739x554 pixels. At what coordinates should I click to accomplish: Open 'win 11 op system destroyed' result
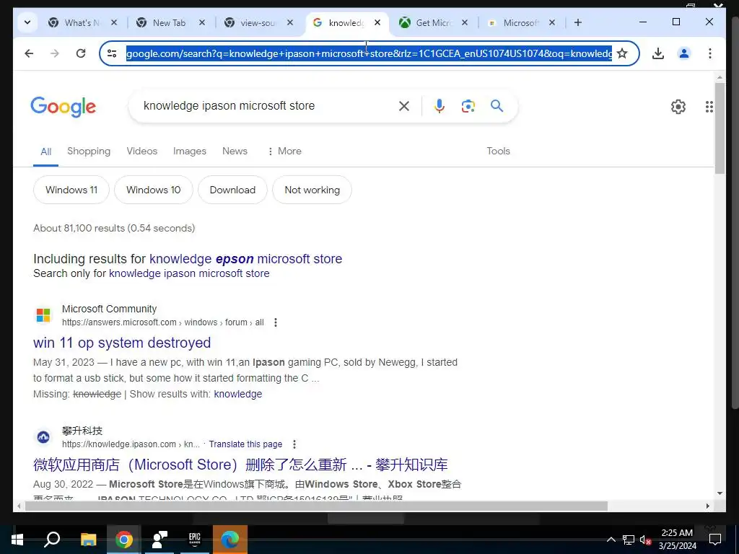[x=121, y=343]
